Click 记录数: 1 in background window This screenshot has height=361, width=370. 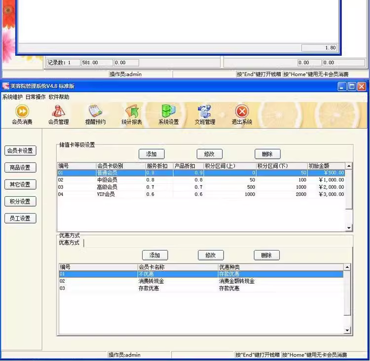(x=63, y=63)
